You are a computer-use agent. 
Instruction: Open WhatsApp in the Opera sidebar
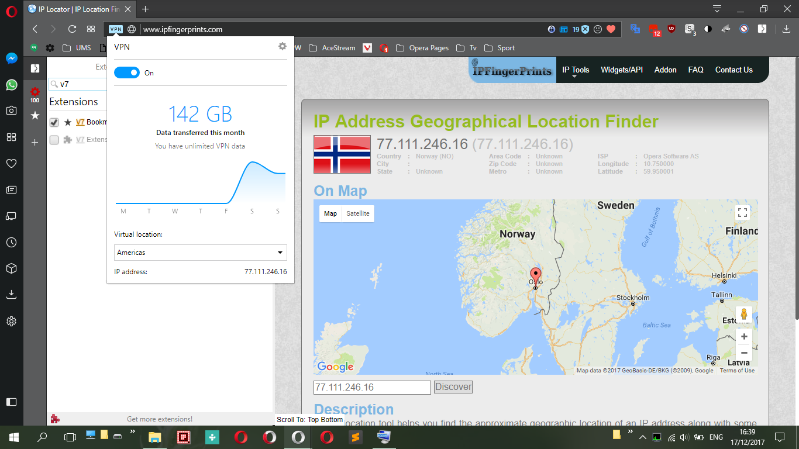(11, 85)
